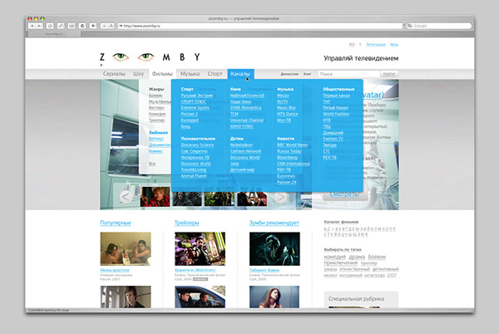Open channel 'Cartoon Network'

pyautogui.click(x=245, y=151)
